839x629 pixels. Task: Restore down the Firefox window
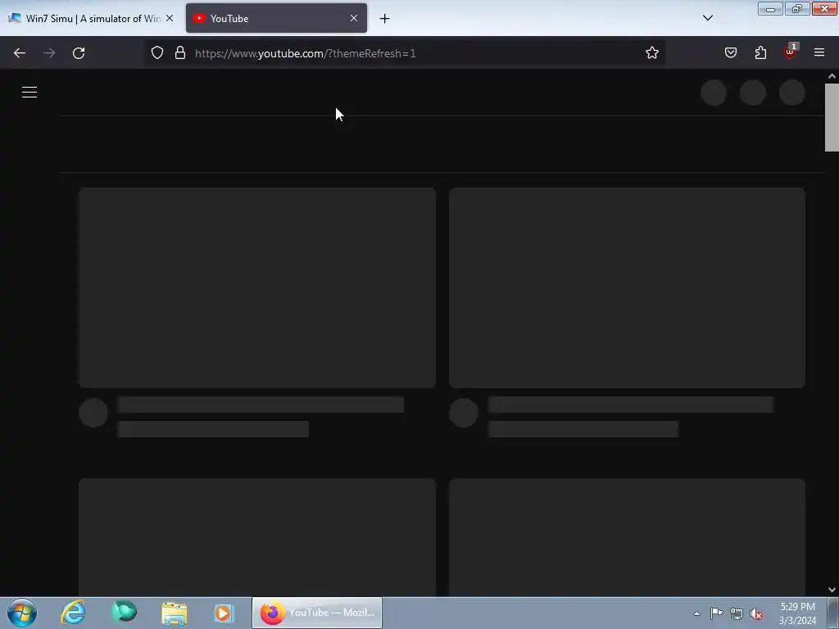point(797,8)
